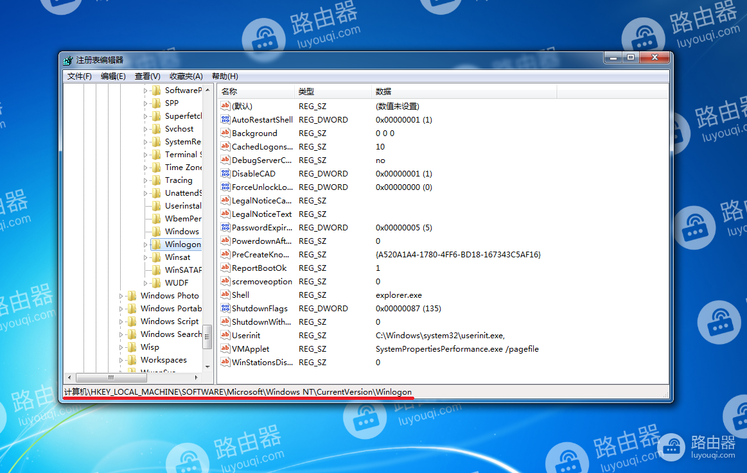Expand the Tracing tree node
The width and height of the screenshot is (747, 473).
[145, 180]
